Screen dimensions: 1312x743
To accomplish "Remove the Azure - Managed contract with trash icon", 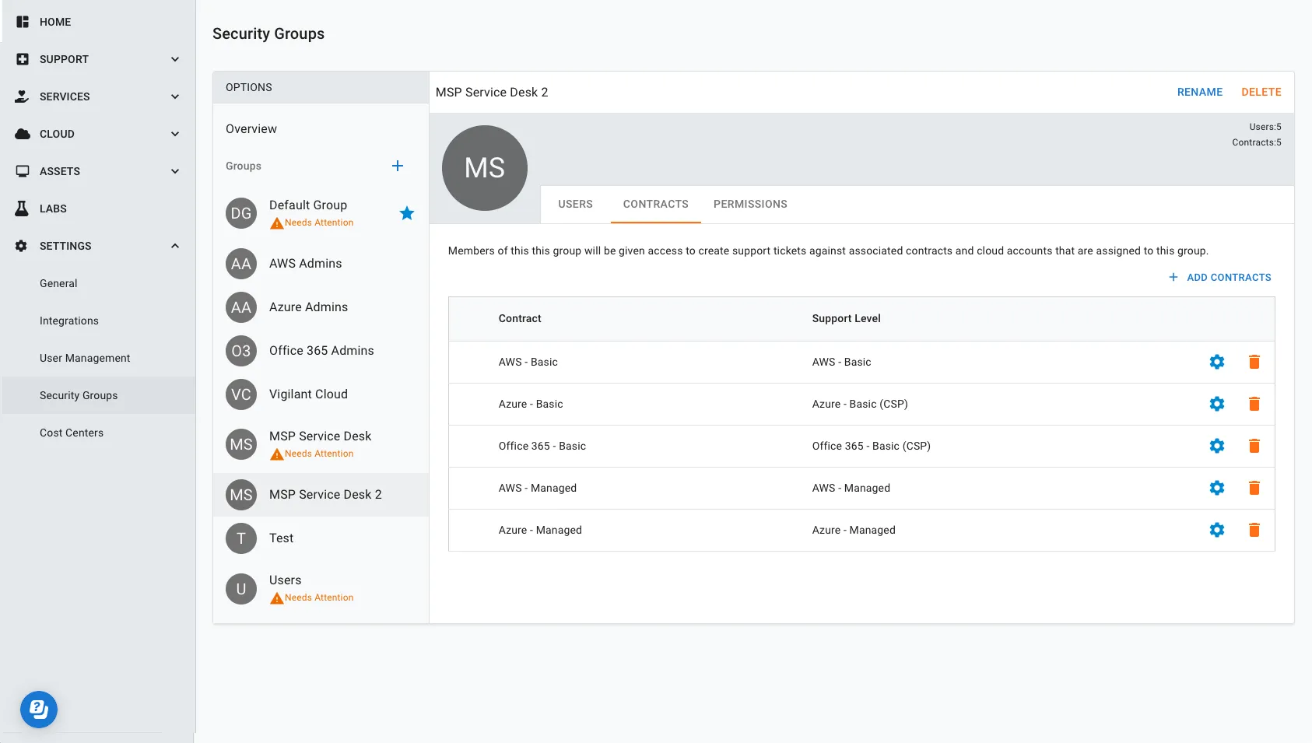I will tap(1254, 530).
